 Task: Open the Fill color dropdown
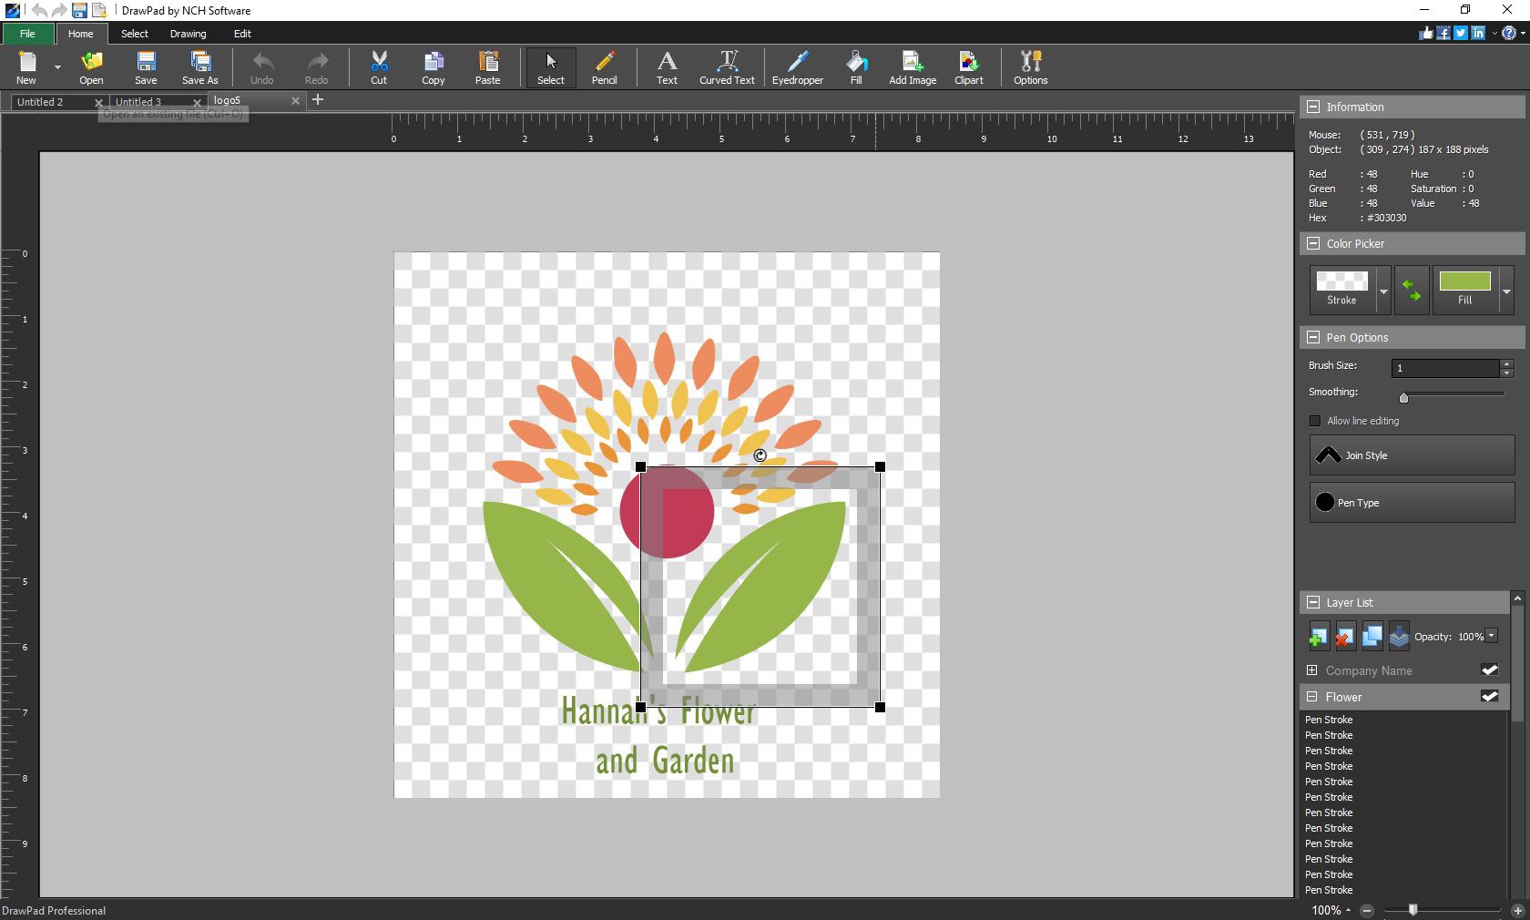[x=1506, y=290]
